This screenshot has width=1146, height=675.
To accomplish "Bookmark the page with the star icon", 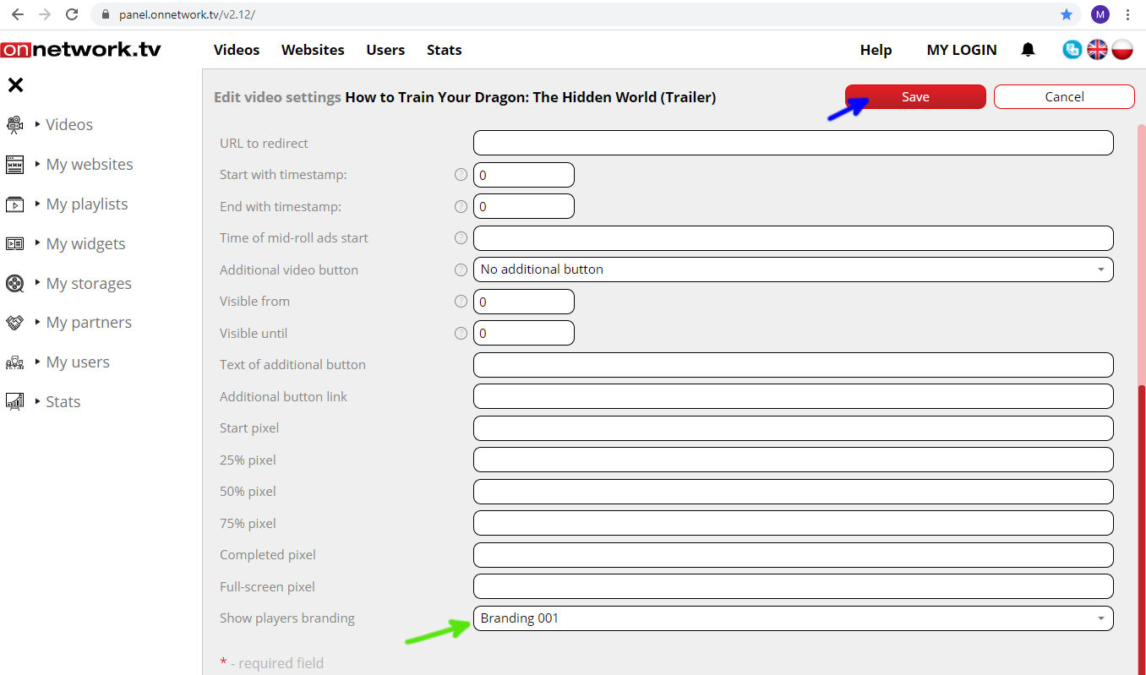I will 1067,14.
